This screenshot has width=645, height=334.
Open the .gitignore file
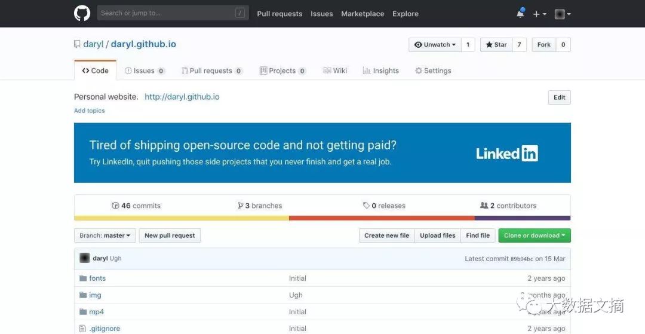click(x=105, y=329)
